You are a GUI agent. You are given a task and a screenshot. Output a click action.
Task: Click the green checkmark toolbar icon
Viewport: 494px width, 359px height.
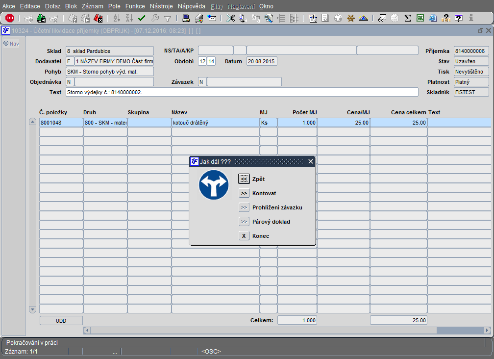click(x=142, y=18)
